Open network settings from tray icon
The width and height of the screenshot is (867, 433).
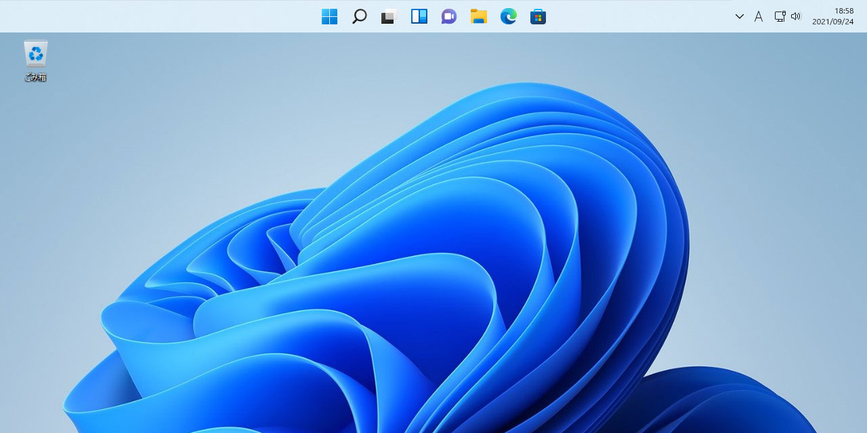[x=780, y=16]
